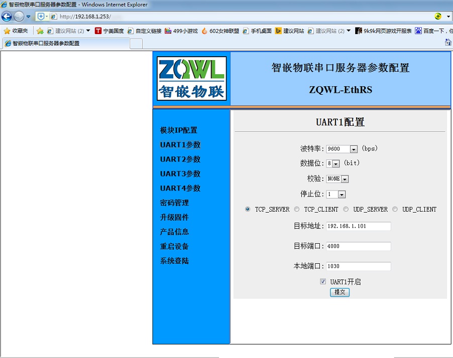The width and height of the screenshot is (453, 358).
Task: Open the 重启设备 reboot link
Action: (174, 247)
